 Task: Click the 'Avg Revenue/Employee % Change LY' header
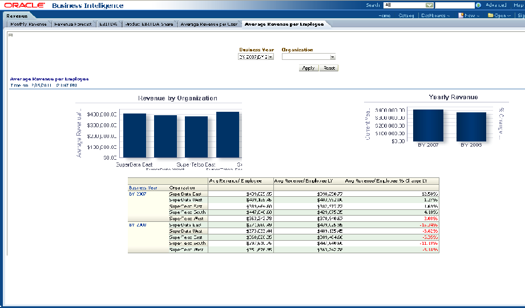(386, 181)
